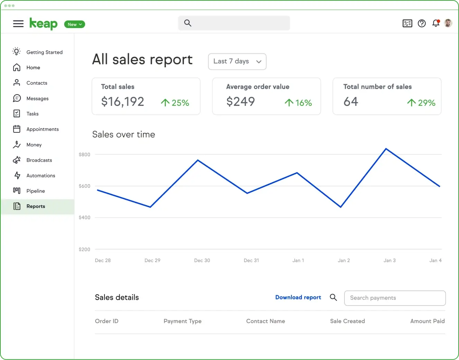459x360 pixels.
Task: Go to Getting Started in sidebar
Action: click(44, 52)
